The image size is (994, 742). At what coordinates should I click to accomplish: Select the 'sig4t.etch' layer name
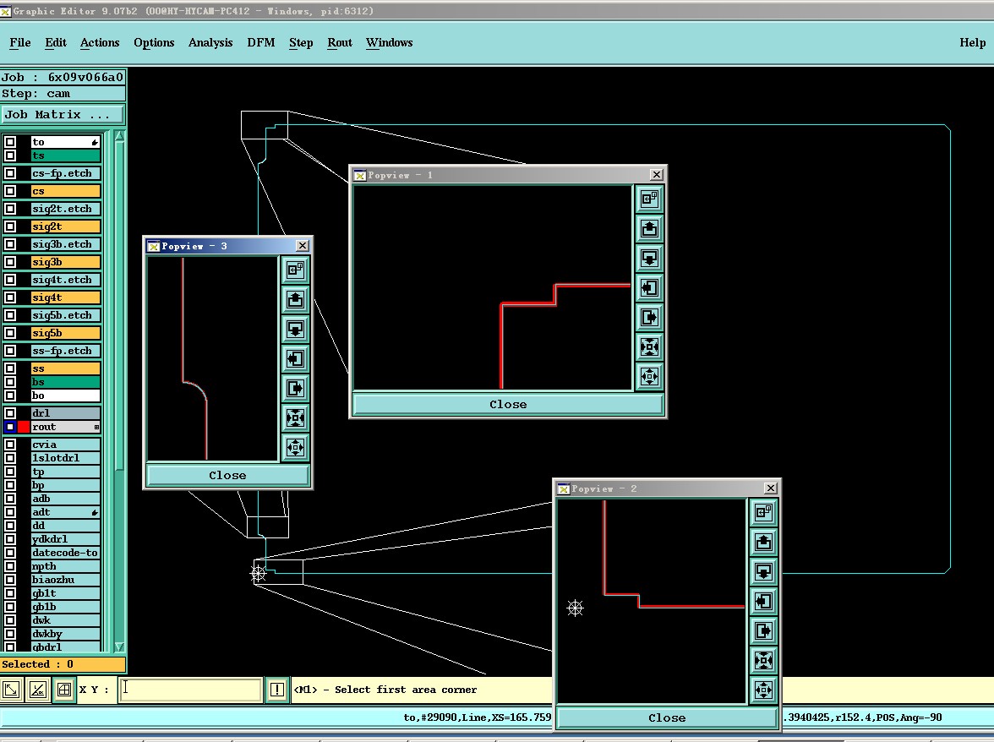pyautogui.click(x=65, y=280)
